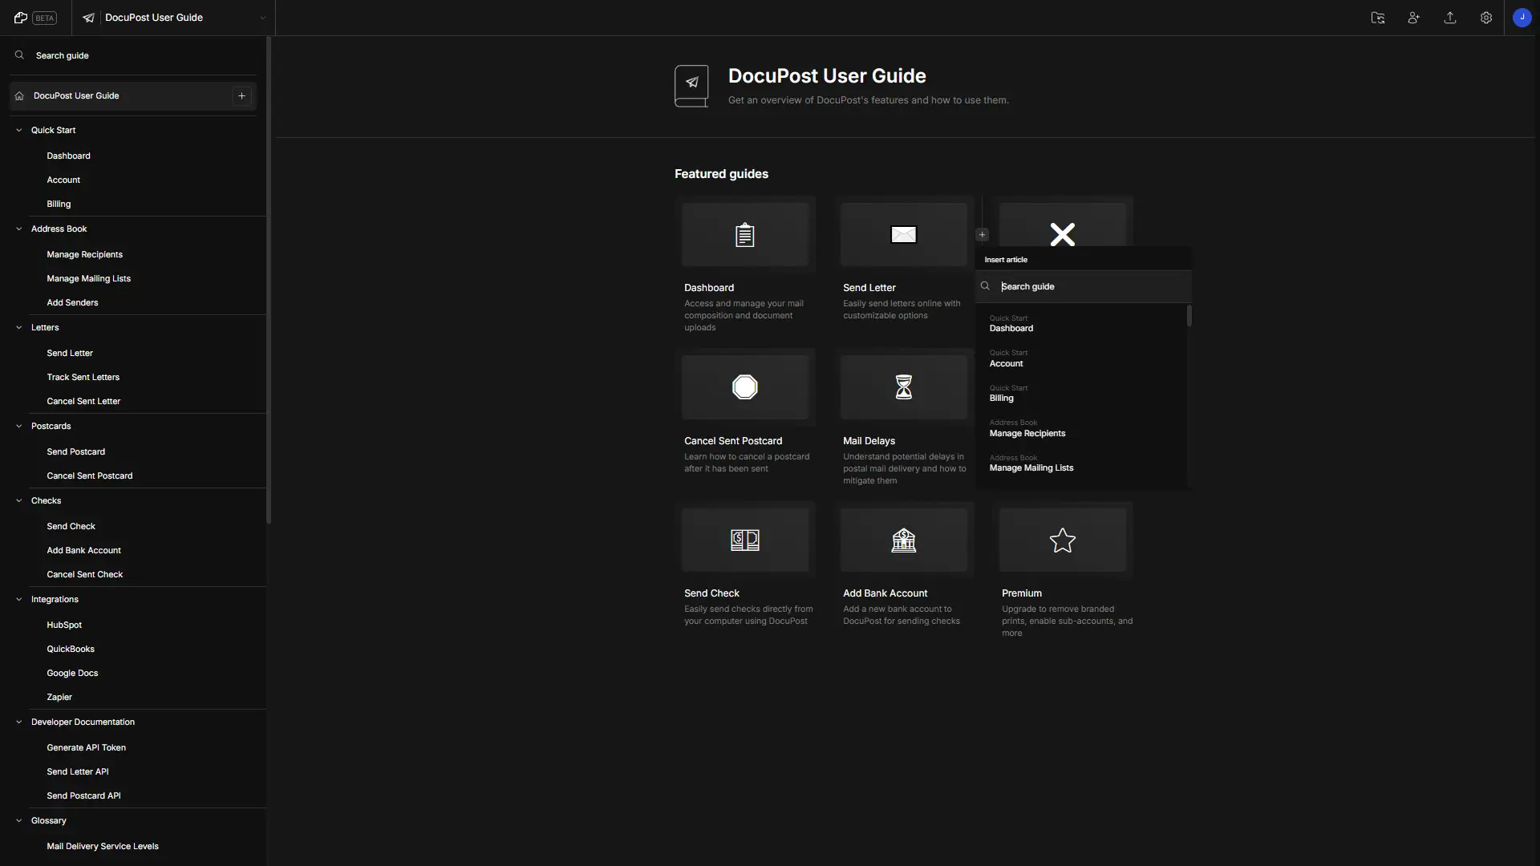The width and height of the screenshot is (1540, 866).
Task: Open Add Senders in the sidebar
Action: click(x=72, y=302)
